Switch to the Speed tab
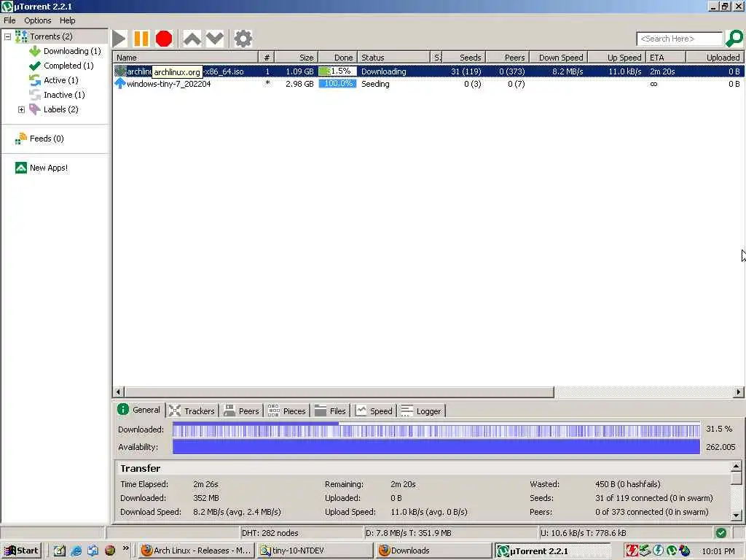Screen dimensions: 746x560 (374, 411)
